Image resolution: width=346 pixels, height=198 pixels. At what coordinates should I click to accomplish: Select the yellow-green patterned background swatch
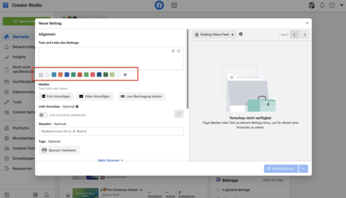coord(112,75)
